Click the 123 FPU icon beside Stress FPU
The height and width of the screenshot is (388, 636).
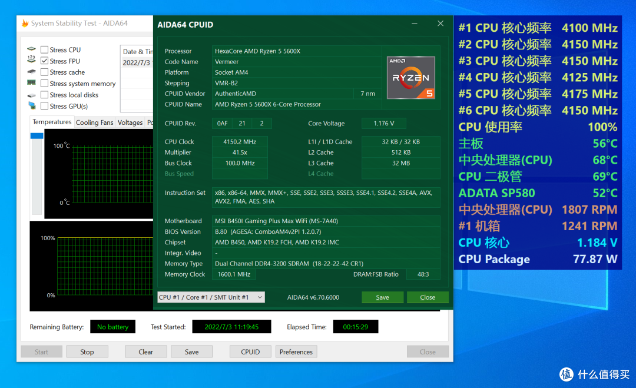click(x=31, y=59)
